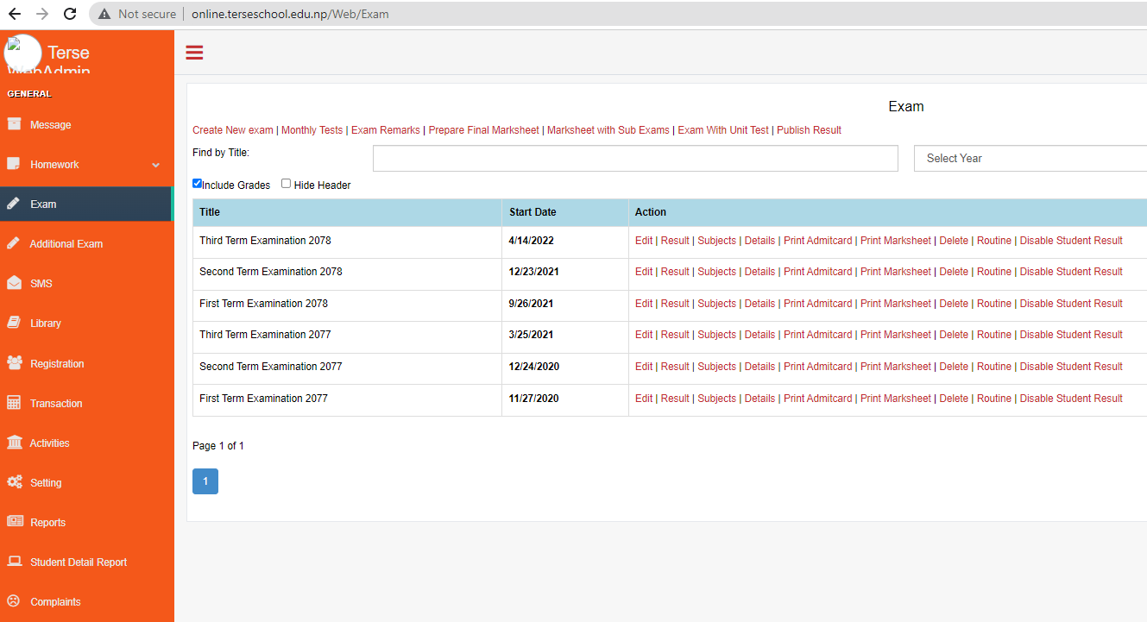
Task: Click the Student Detail Report laptop icon
Action: 15,562
